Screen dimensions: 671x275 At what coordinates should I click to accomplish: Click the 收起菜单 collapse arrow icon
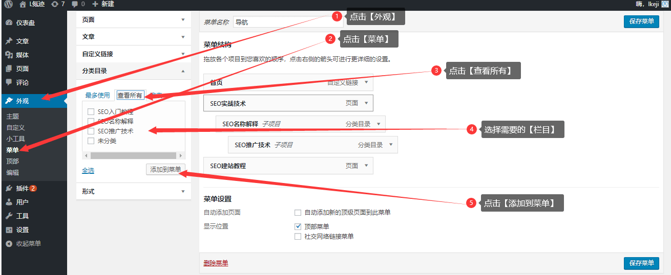(9, 244)
